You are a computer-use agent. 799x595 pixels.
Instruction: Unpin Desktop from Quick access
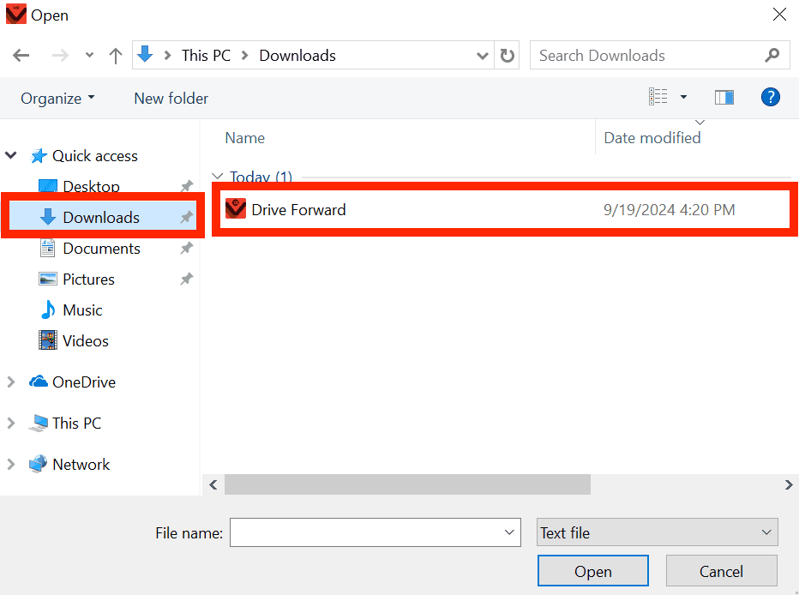[x=186, y=186]
